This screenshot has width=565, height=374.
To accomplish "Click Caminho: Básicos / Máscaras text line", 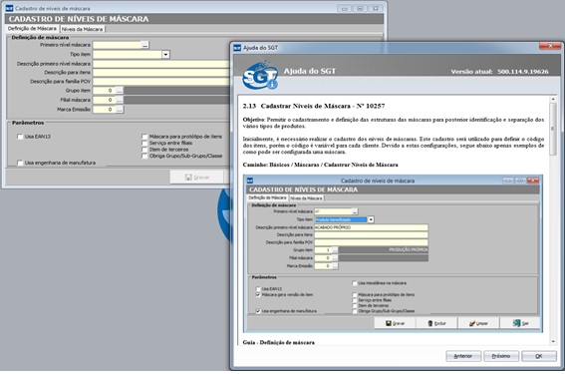I will tap(320, 165).
